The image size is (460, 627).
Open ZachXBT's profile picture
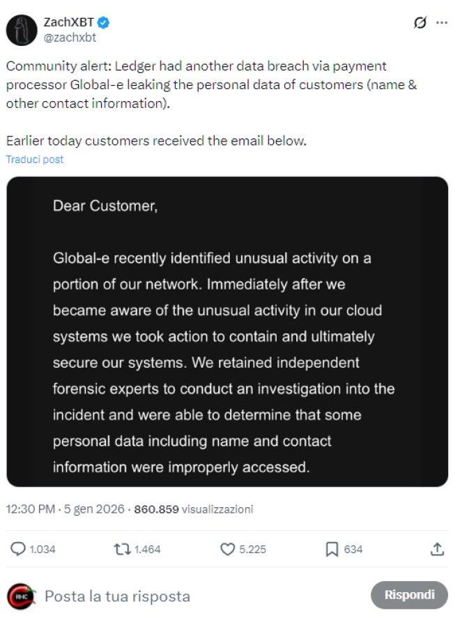point(22,29)
